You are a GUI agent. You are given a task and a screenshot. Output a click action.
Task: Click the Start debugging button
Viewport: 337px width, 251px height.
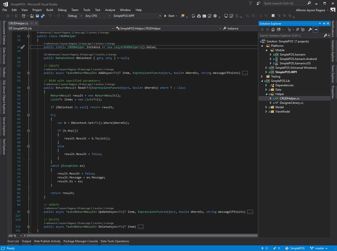[169, 16]
